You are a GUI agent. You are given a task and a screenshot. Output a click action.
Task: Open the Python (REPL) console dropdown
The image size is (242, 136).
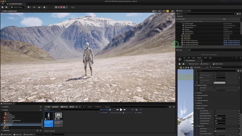point(29,134)
